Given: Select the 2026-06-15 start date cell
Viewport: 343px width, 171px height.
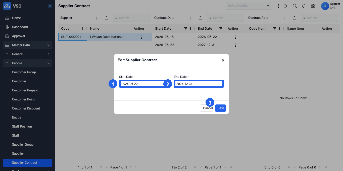Looking at the screenshot, I should tap(173, 37).
